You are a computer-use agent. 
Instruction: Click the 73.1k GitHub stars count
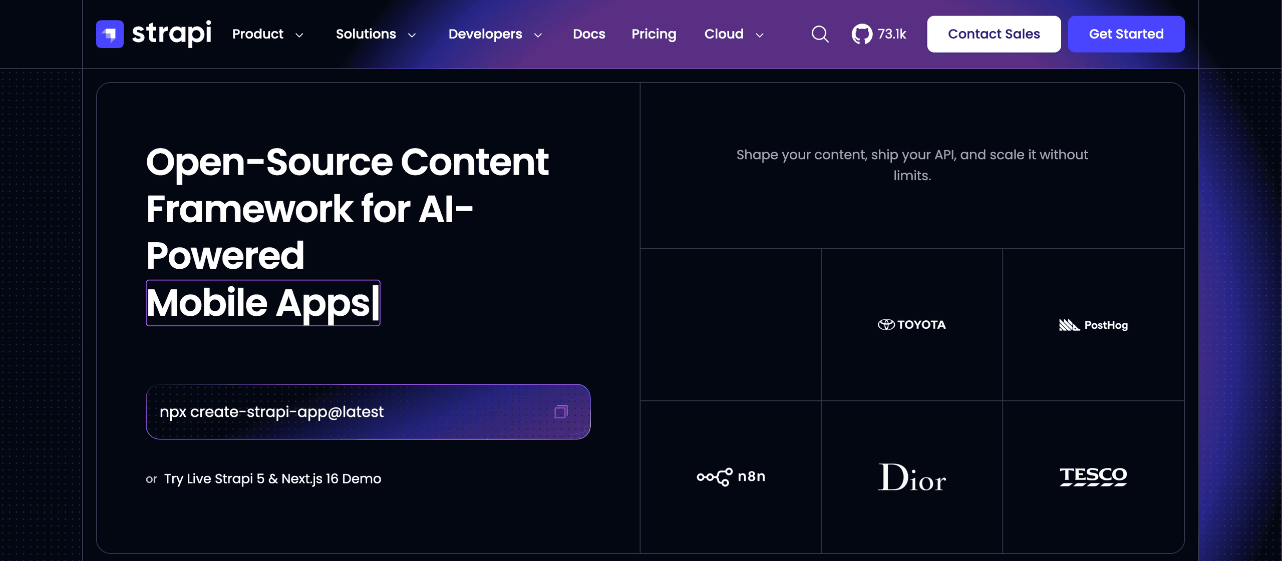click(x=891, y=34)
